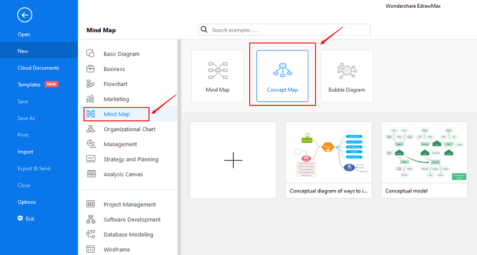Create a blank drawing with plus thumbnail
The height and width of the screenshot is (255, 477).
coord(233,160)
